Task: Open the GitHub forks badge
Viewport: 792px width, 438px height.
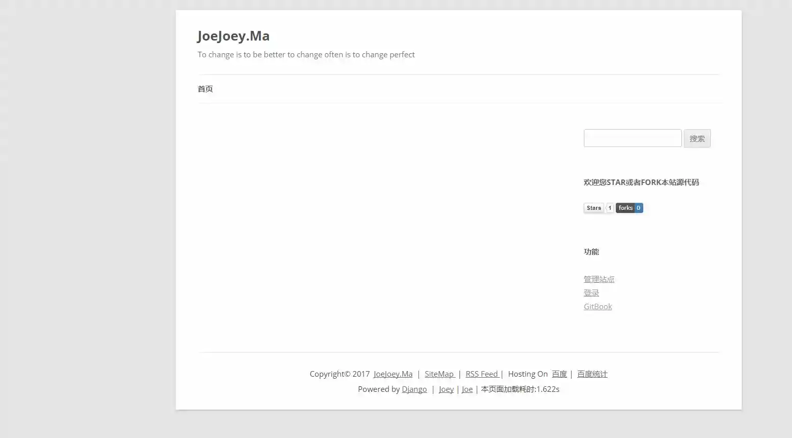Action: coord(630,208)
